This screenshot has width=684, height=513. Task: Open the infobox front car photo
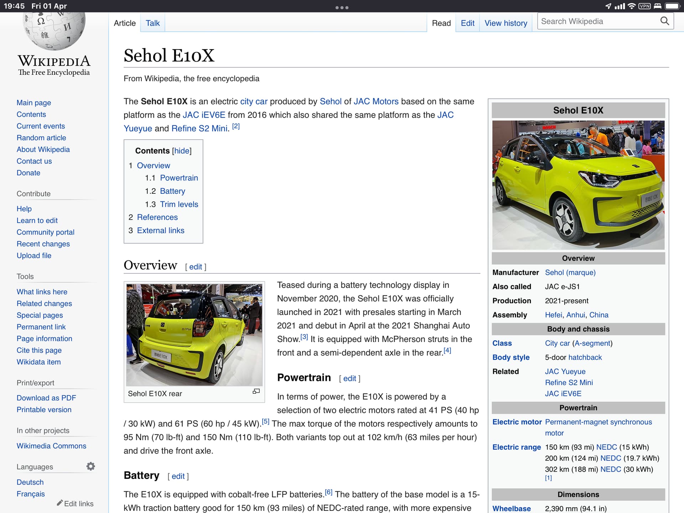[578, 185]
